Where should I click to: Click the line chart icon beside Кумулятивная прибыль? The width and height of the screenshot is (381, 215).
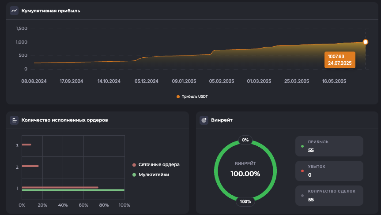14,11
